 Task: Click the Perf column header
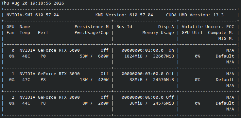tap(43, 33)
